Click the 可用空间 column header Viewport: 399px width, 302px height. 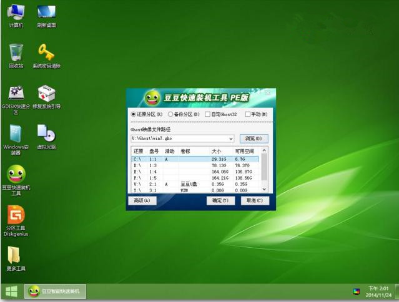[x=246, y=151]
